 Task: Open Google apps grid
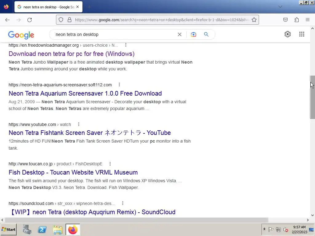(x=301, y=34)
